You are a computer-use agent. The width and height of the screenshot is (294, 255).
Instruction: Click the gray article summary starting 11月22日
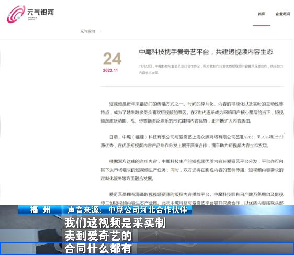pyautogui.click(x=211, y=70)
